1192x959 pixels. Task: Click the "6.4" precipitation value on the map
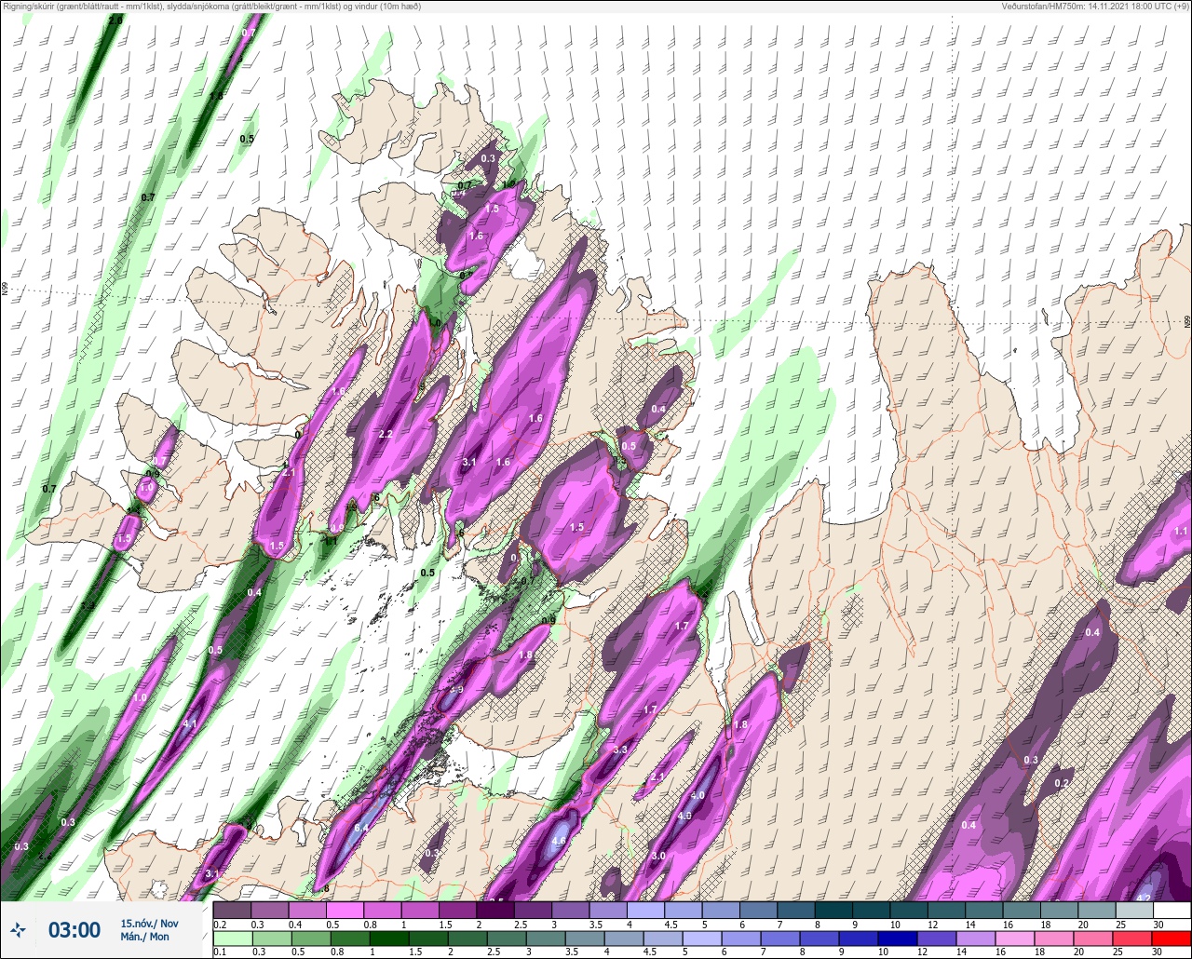[362, 828]
